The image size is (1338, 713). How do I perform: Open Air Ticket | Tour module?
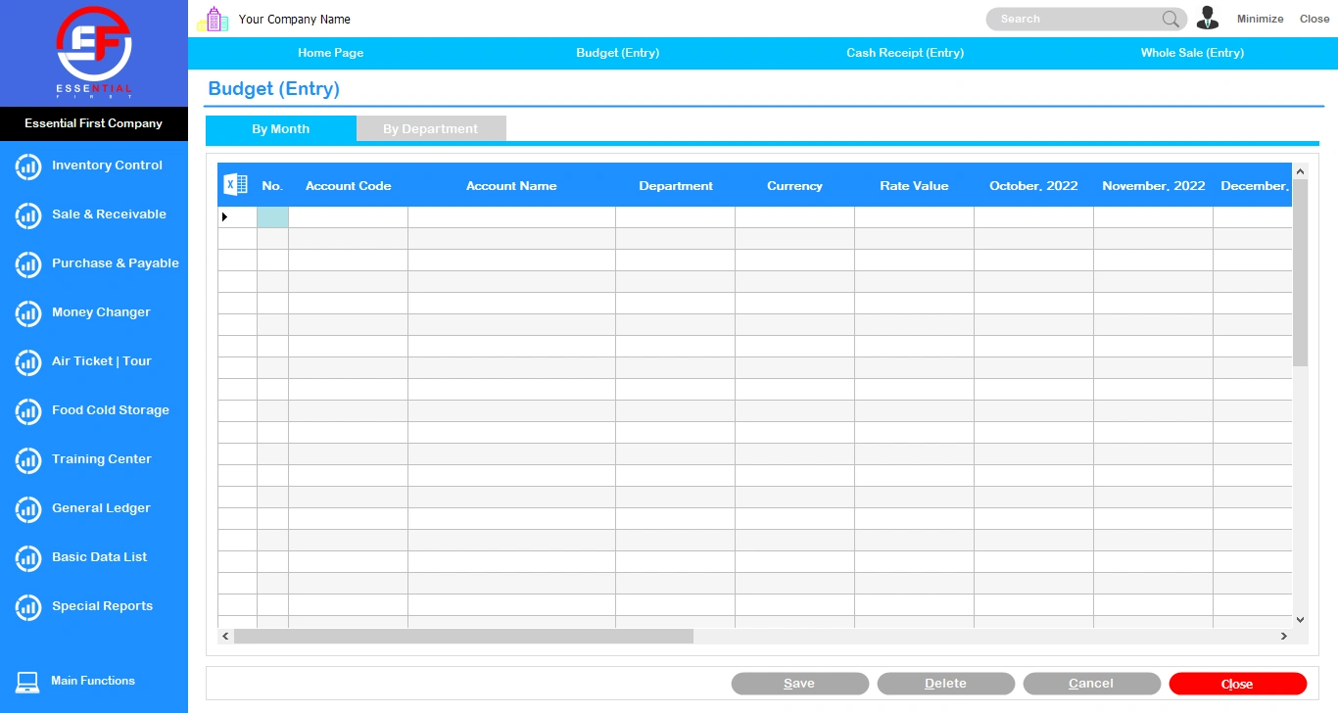pos(102,361)
